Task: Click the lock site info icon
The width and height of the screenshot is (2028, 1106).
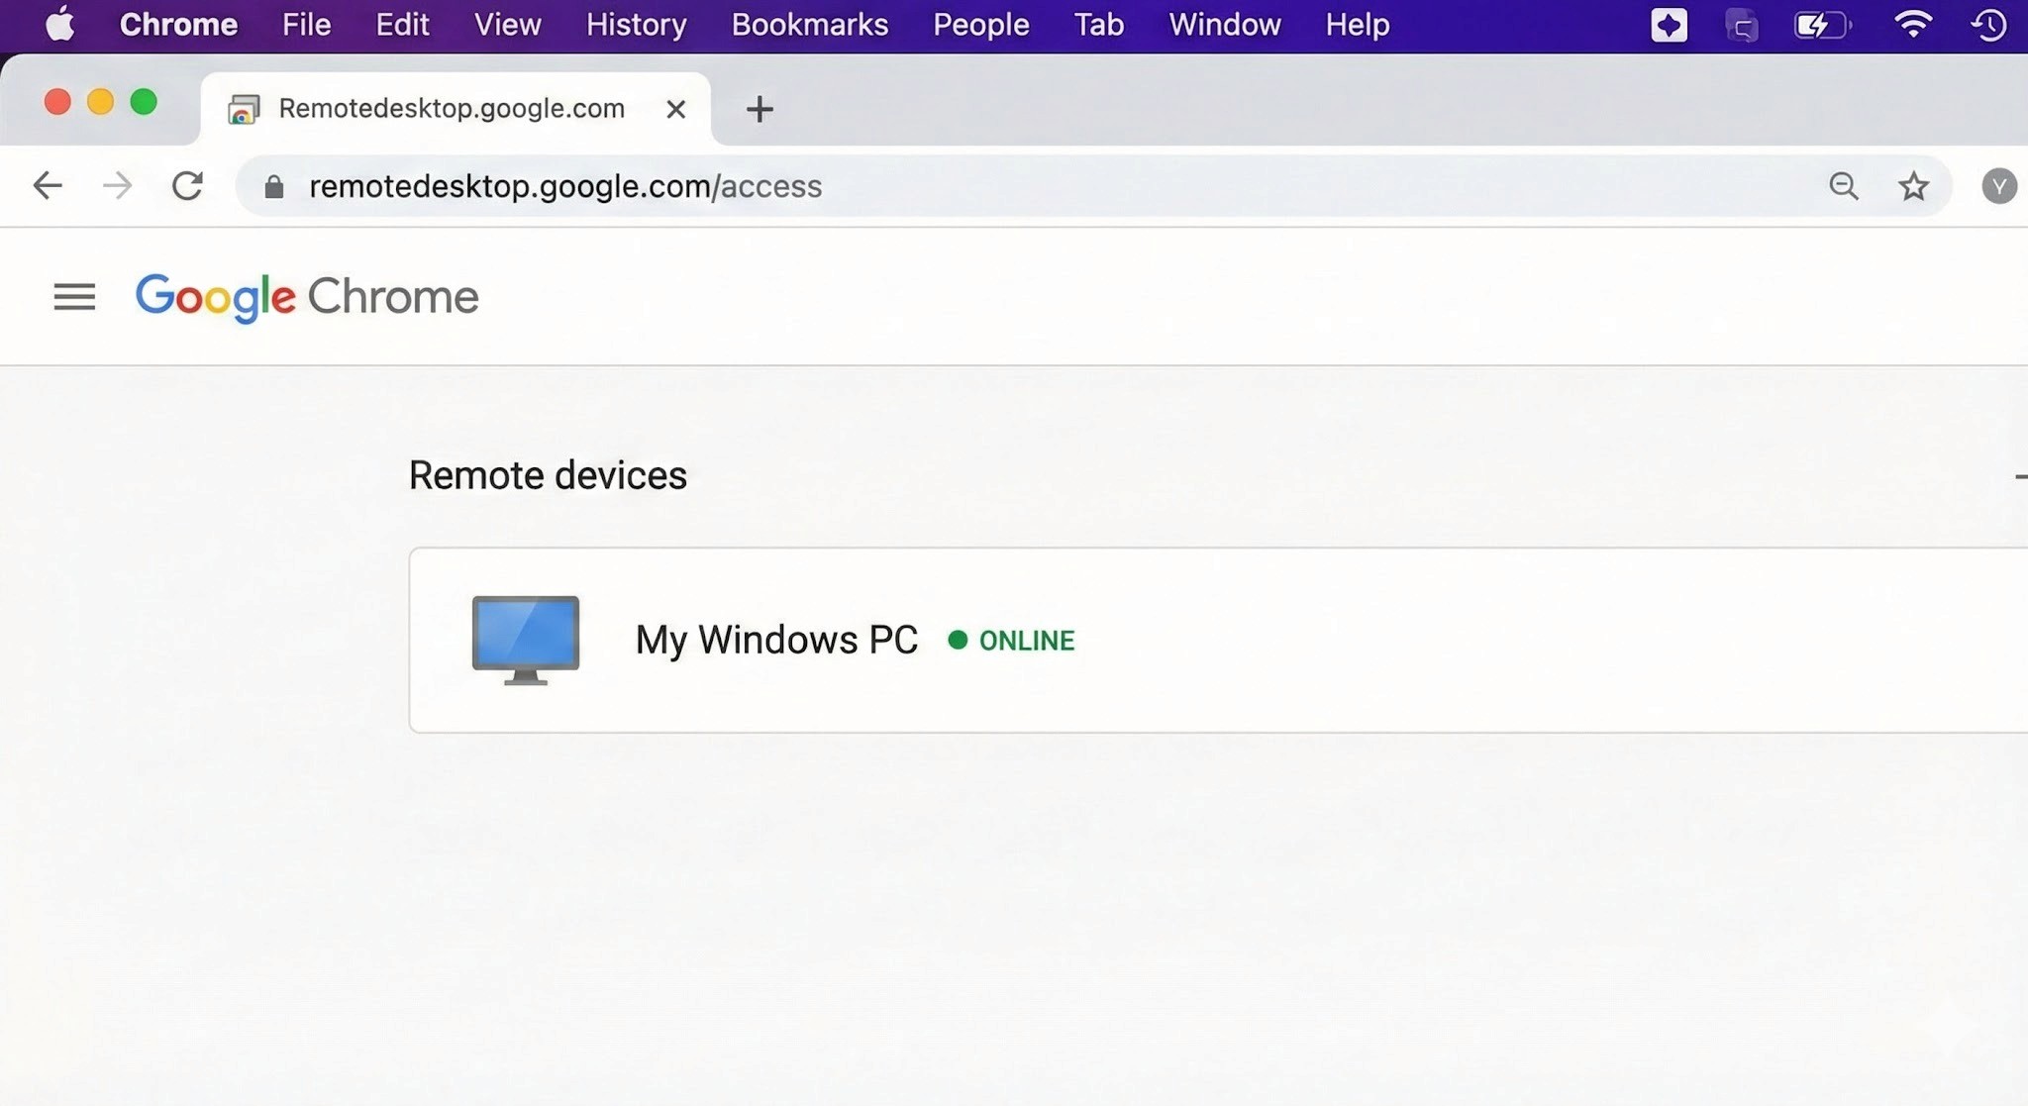Action: click(x=274, y=186)
